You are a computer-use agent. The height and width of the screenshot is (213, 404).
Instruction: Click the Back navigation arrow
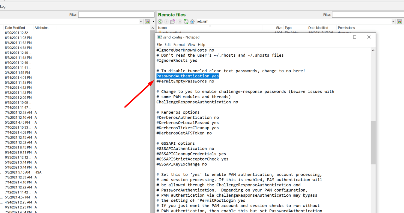[160, 21]
